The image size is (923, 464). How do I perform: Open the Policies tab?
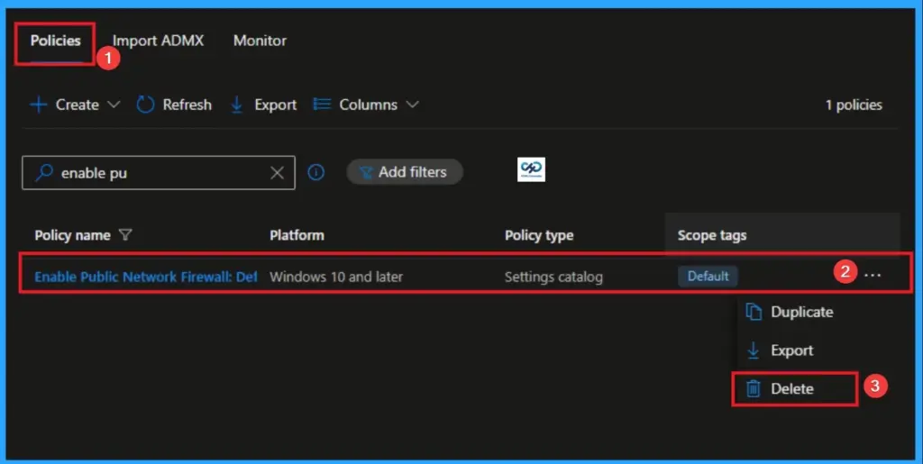pyautogui.click(x=55, y=41)
